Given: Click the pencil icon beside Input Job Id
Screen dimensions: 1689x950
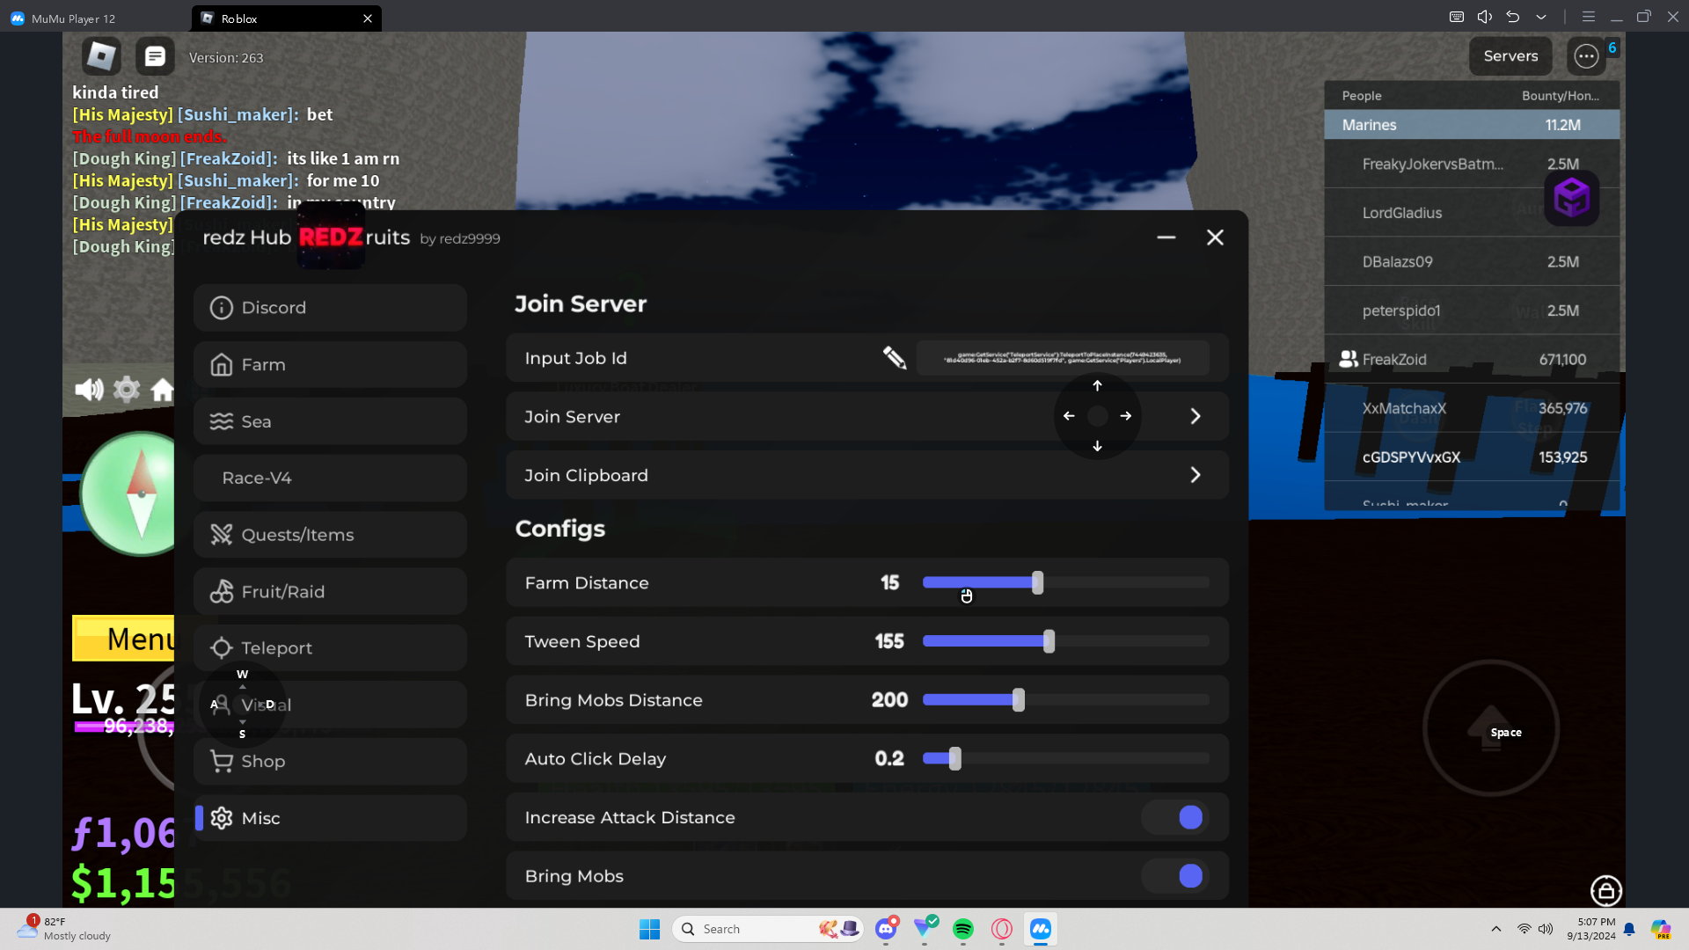Looking at the screenshot, I should point(895,357).
